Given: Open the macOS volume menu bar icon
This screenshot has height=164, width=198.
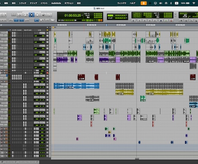Looking at the screenshot, I should click(x=161, y=3).
